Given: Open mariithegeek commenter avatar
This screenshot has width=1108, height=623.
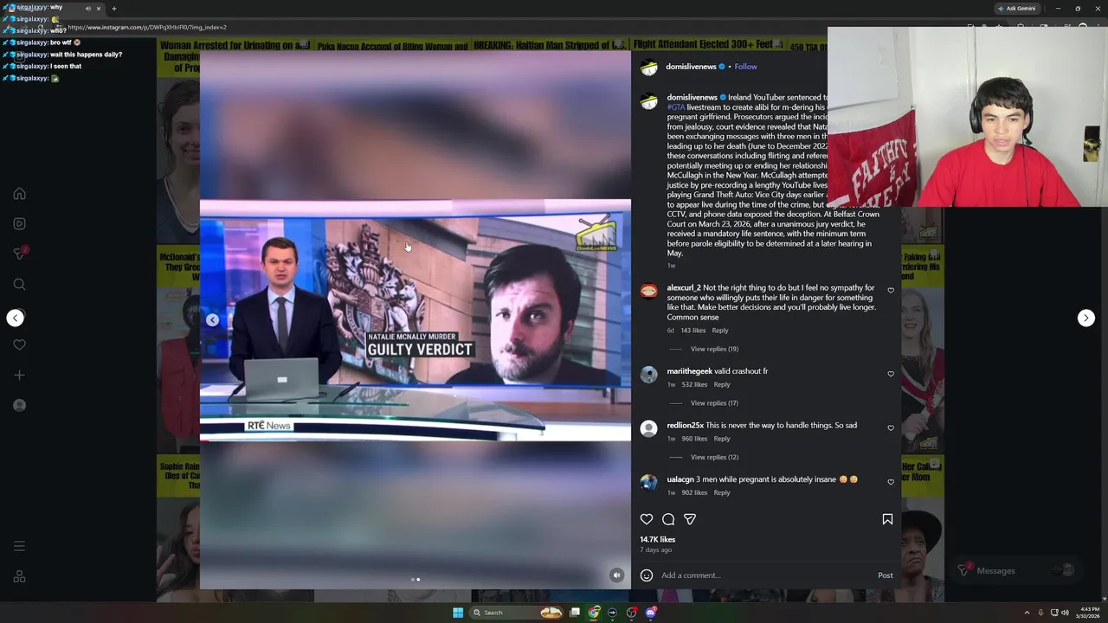Looking at the screenshot, I should tap(648, 374).
